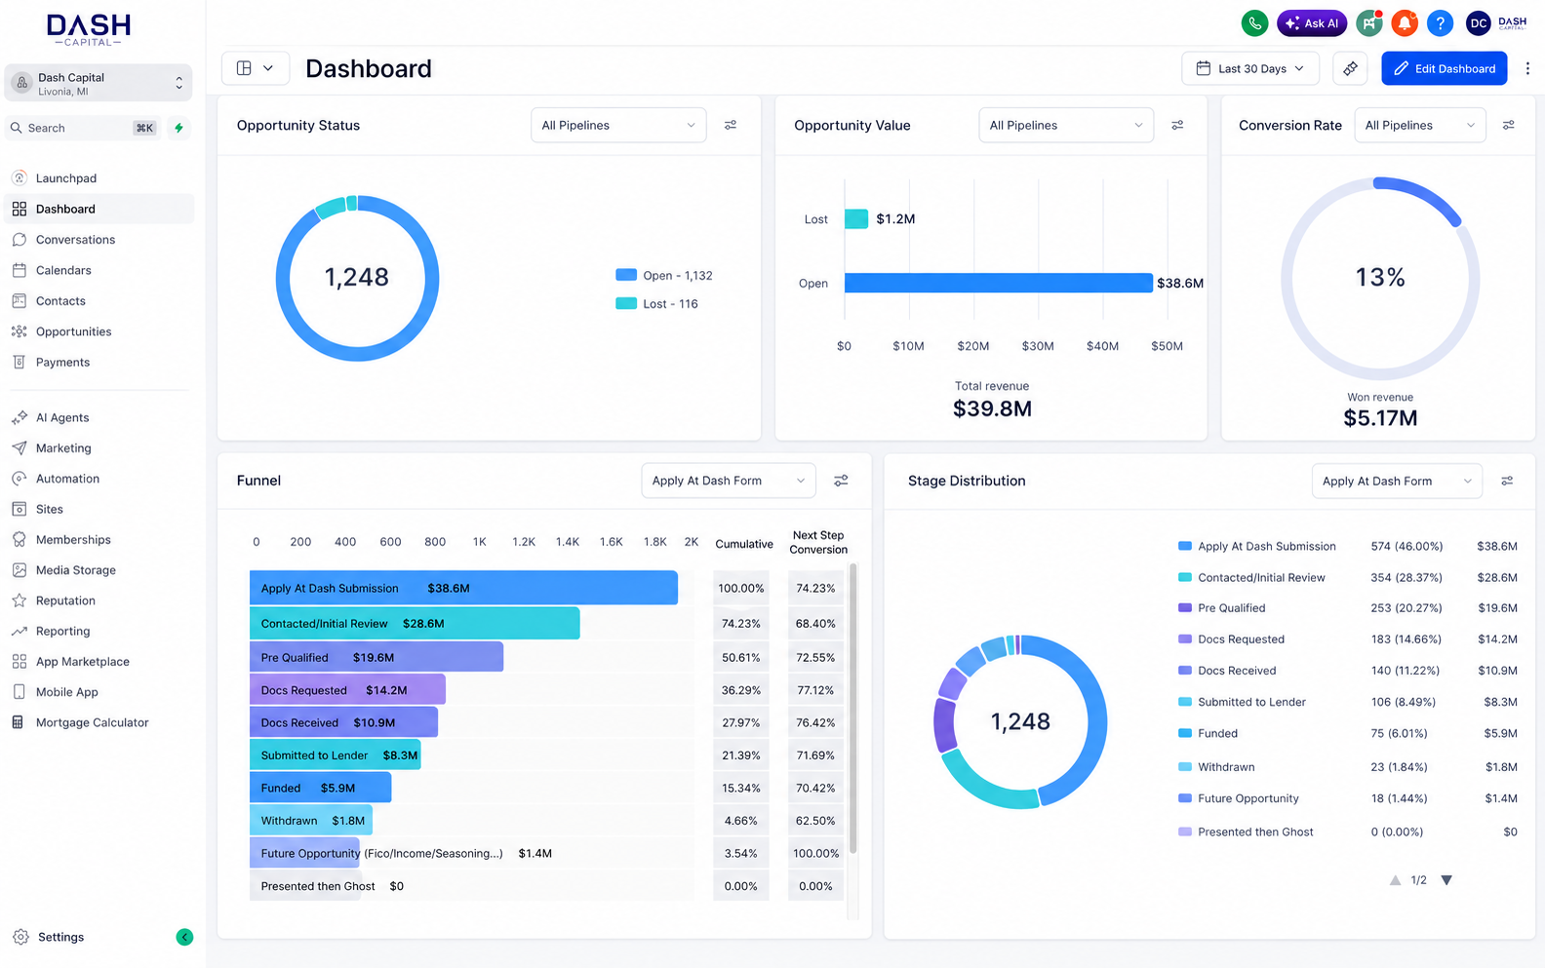Open Funnel Apply At Dash Form dropdown

(x=729, y=481)
